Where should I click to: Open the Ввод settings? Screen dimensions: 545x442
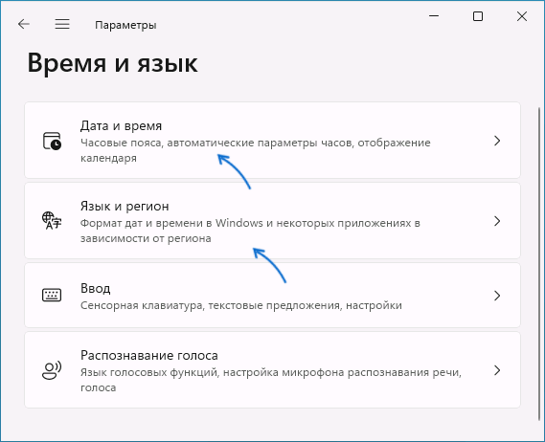pos(272,295)
